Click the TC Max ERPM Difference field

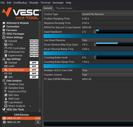coord(107,79)
